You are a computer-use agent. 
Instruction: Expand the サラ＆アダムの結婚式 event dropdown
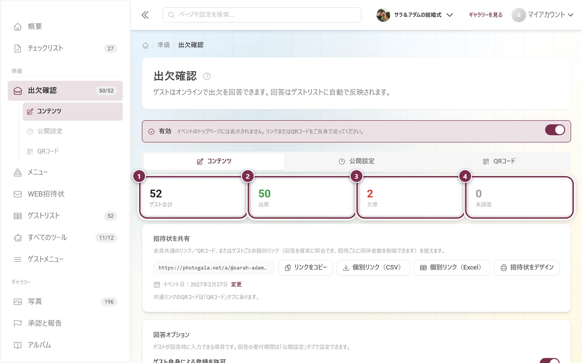click(x=415, y=15)
